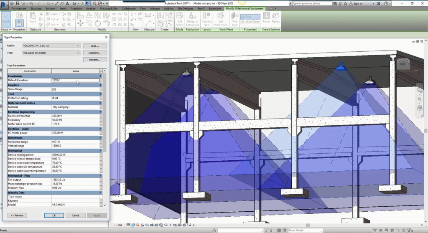Open the Family dropdown list
This screenshot has height=233, width=428.
click(78, 46)
